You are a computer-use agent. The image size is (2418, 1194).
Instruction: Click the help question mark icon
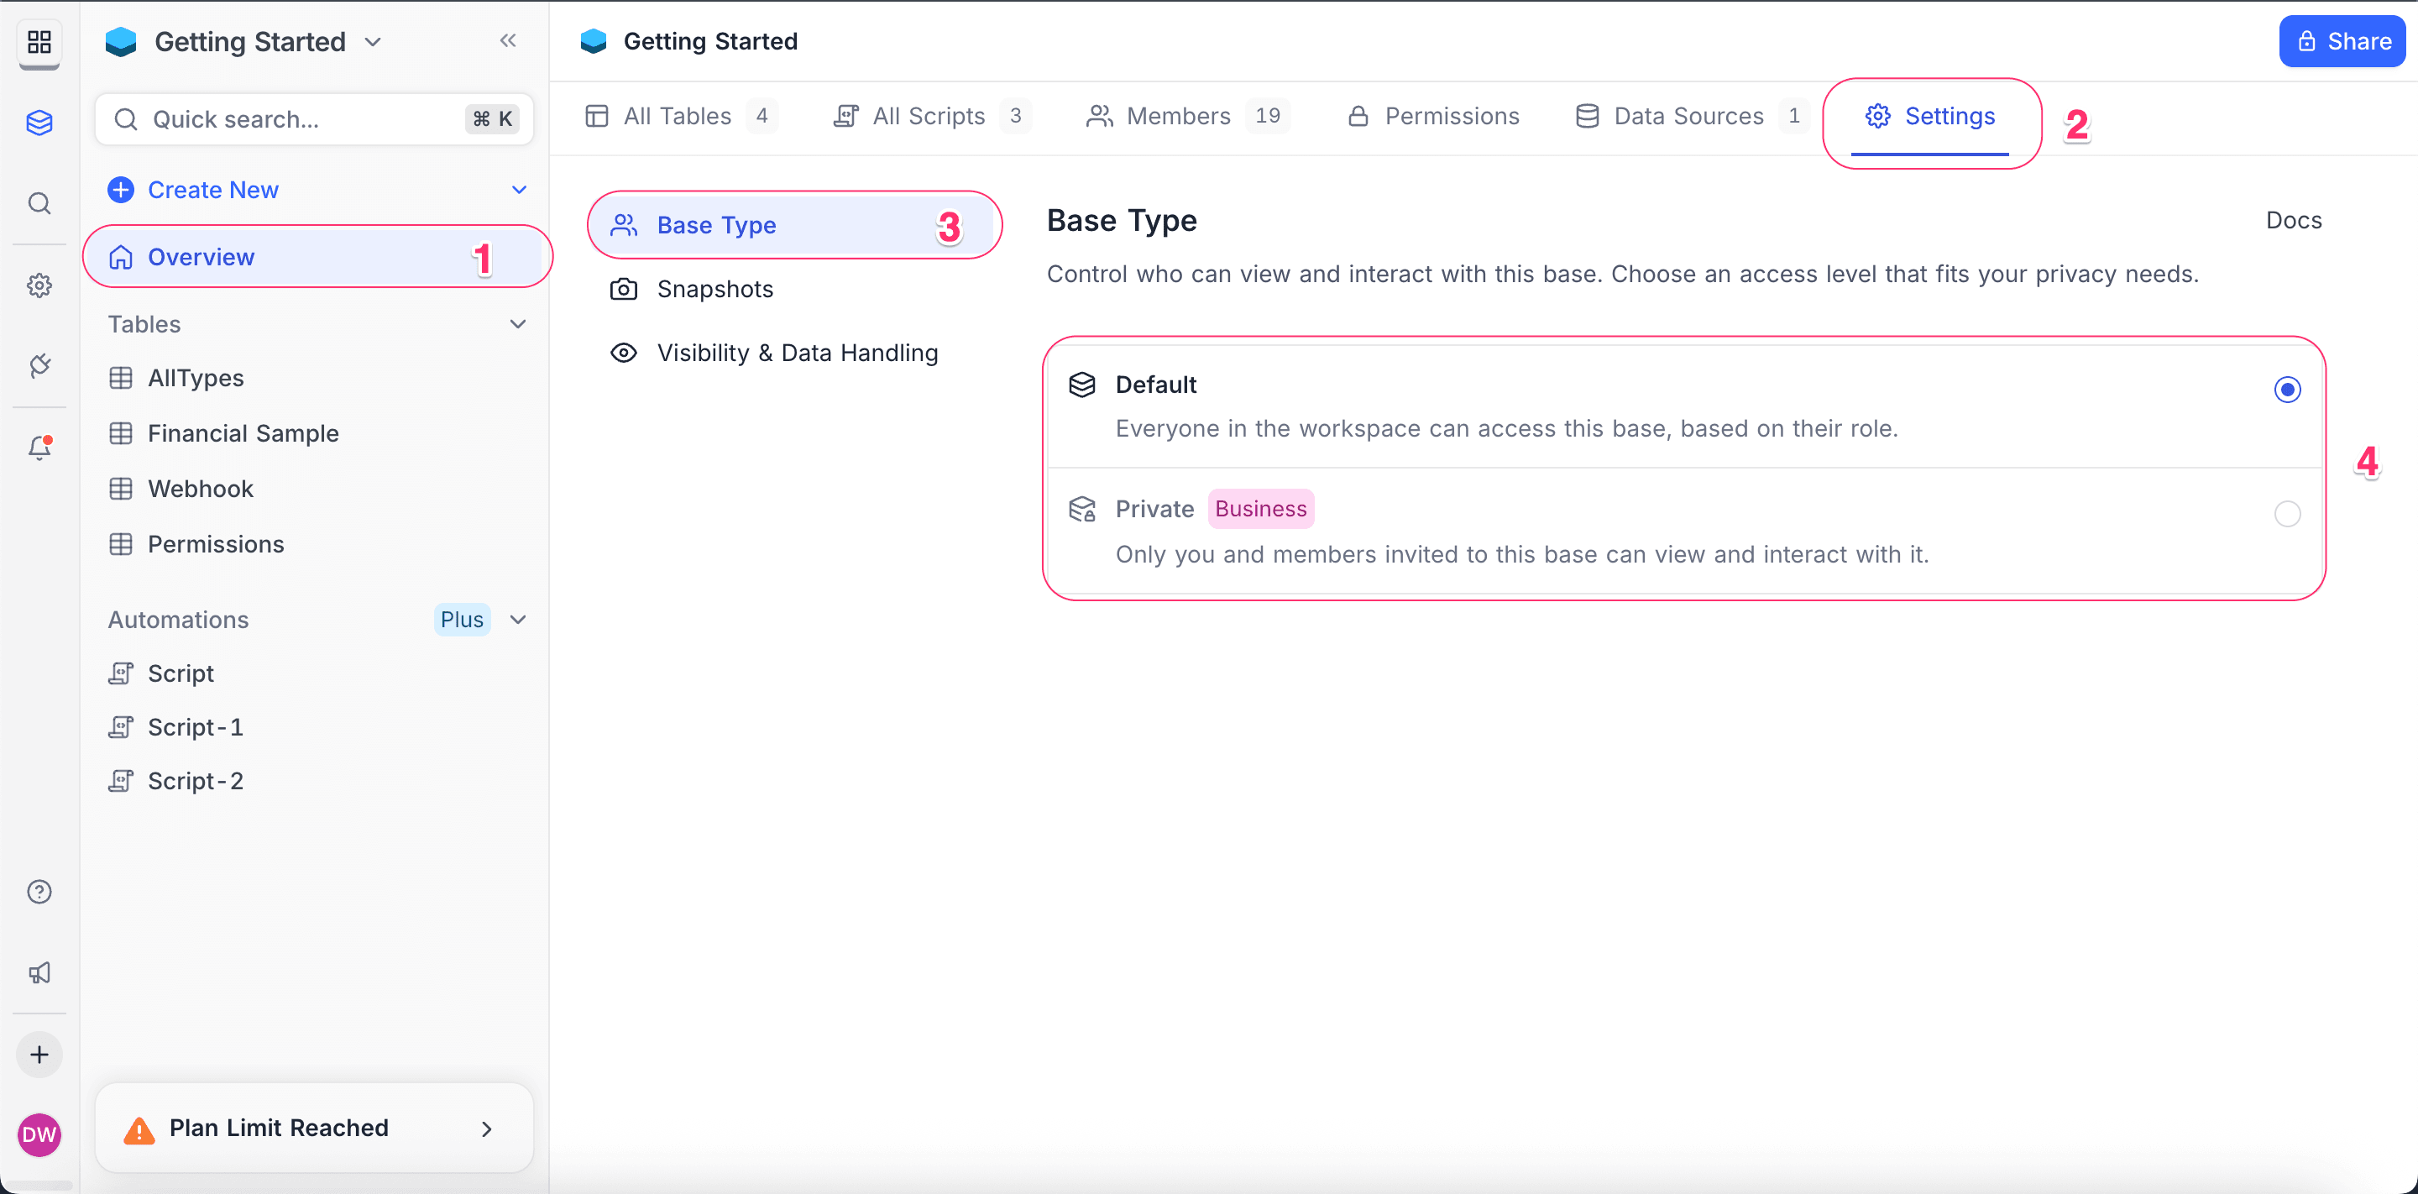click(x=39, y=891)
